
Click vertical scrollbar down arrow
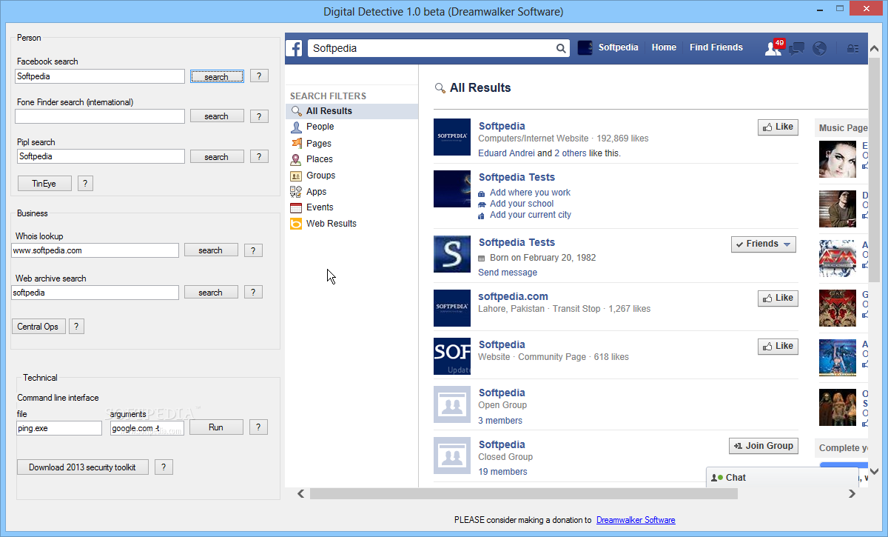click(x=874, y=470)
